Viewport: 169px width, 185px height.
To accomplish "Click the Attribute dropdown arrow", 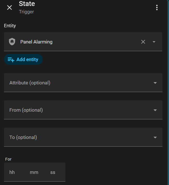I will [x=155, y=83].
